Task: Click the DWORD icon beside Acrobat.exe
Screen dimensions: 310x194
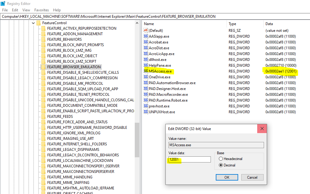Action: [x=146, y=42]
